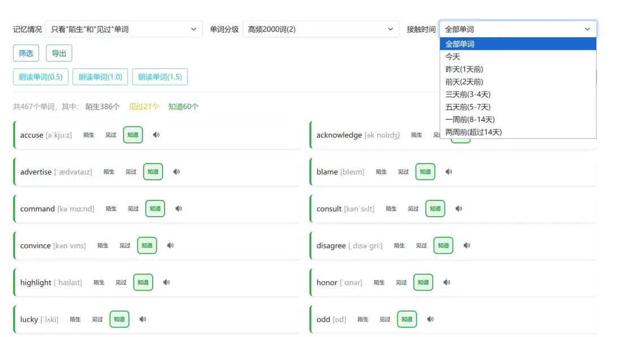The height and width of the screenshot is (337, 622).
Task: Mark the word command as 陌生
Action: pos(111,208)
